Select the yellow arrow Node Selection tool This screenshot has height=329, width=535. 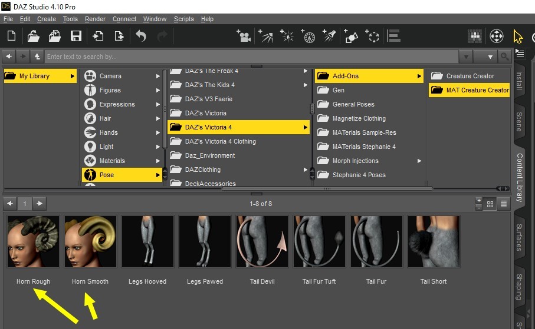coord(517,36)
